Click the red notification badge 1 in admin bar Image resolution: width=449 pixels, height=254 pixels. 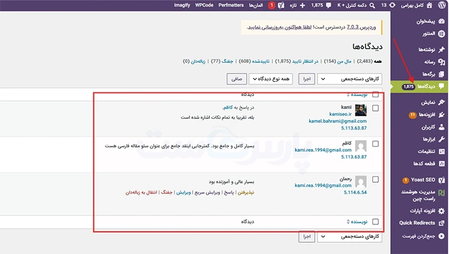point(271,5)
